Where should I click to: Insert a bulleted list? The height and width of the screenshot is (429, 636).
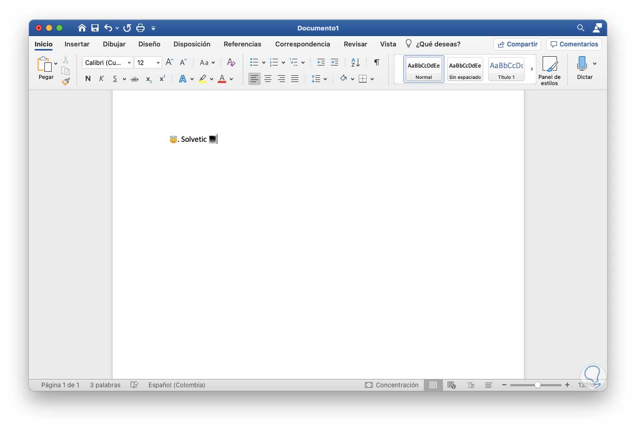pyautogui.click(x=254, y=62)
